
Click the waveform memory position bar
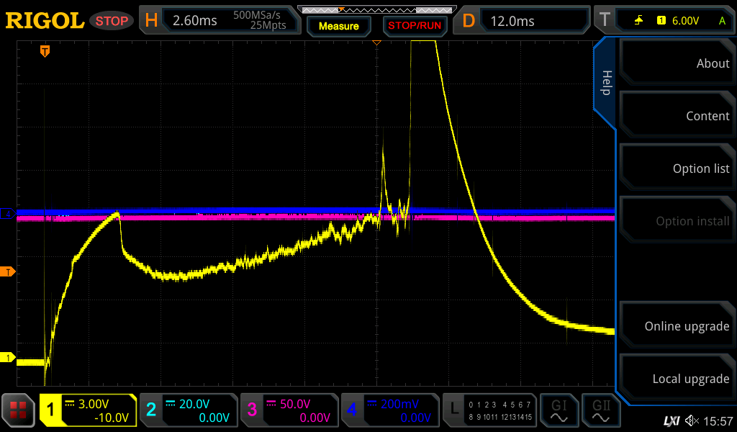[376, 9]
